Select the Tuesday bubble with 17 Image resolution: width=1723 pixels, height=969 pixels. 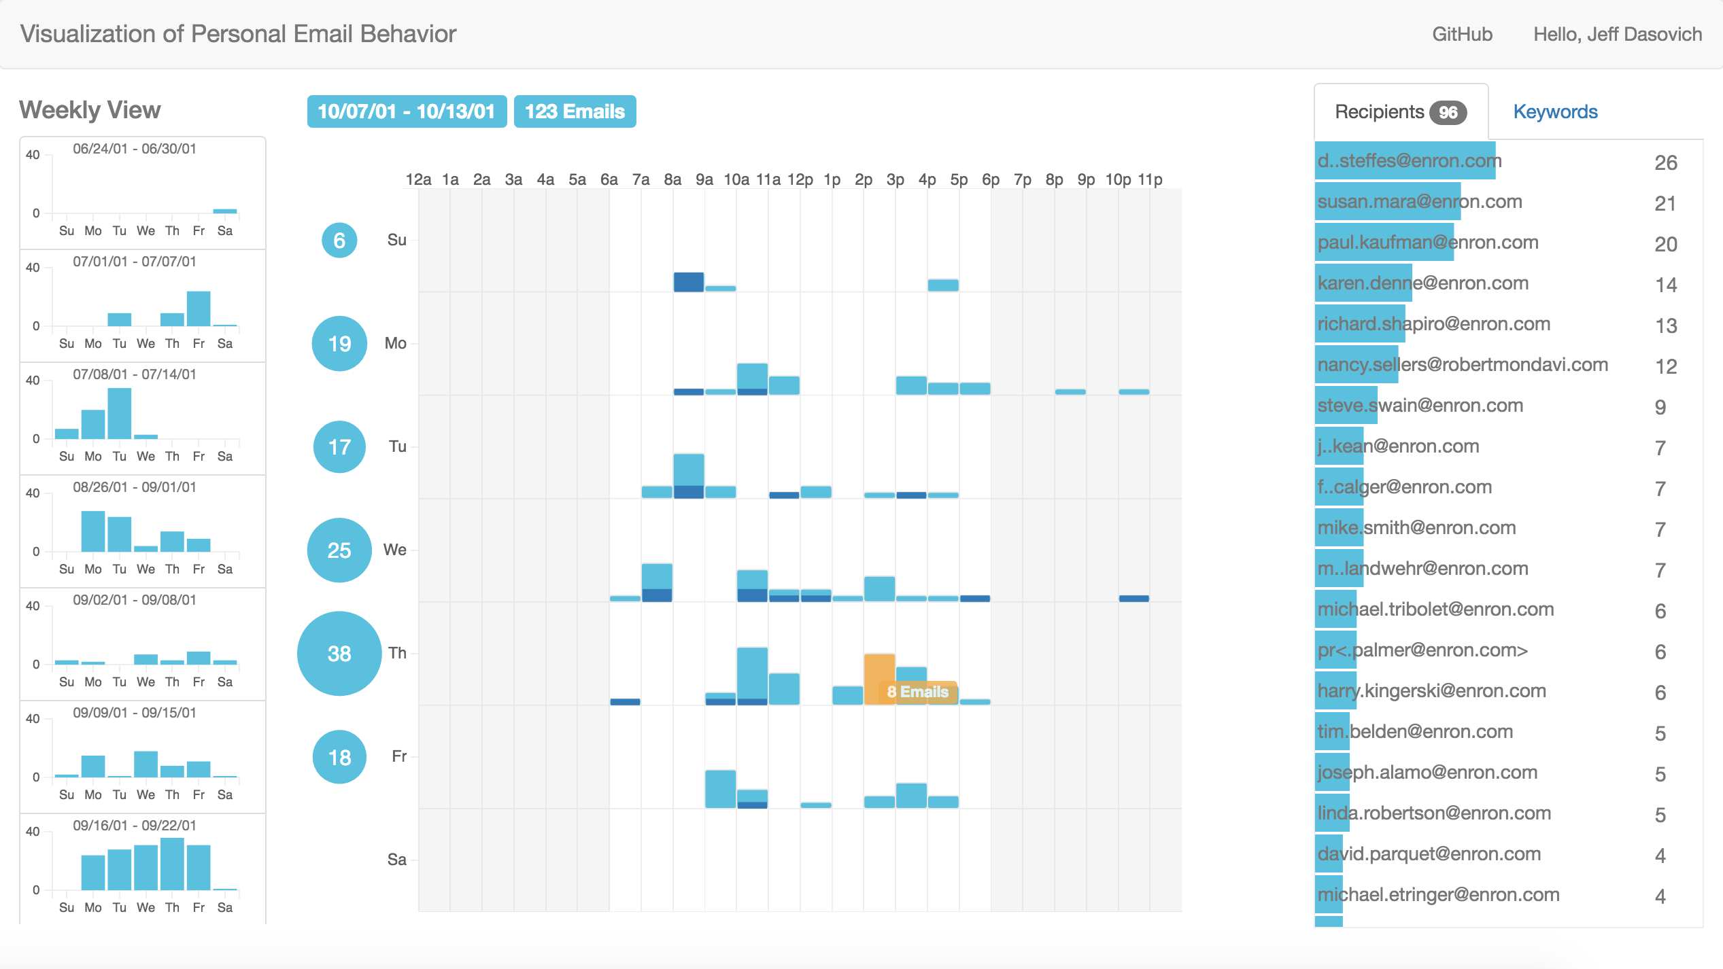point(339,447)
